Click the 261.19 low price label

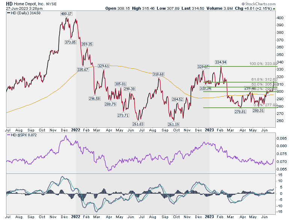click(173, 125)
